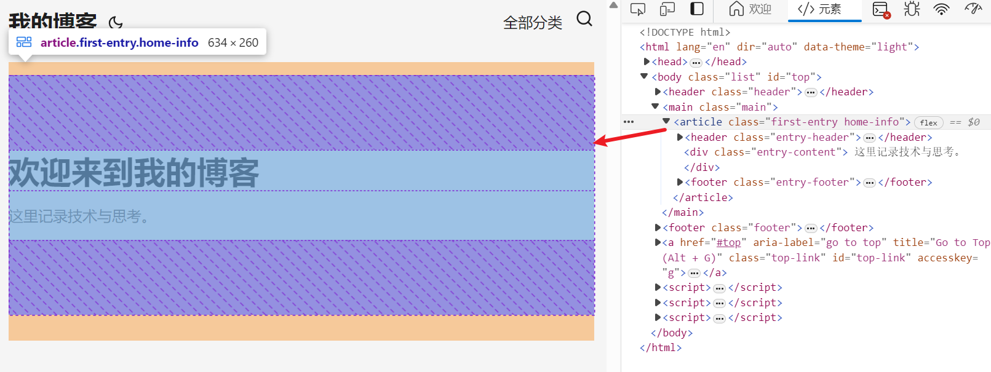This screenshot has width=991, height=372.
Task: Click ellipsis badge in header class="header" row
Action: pos(811,93)
